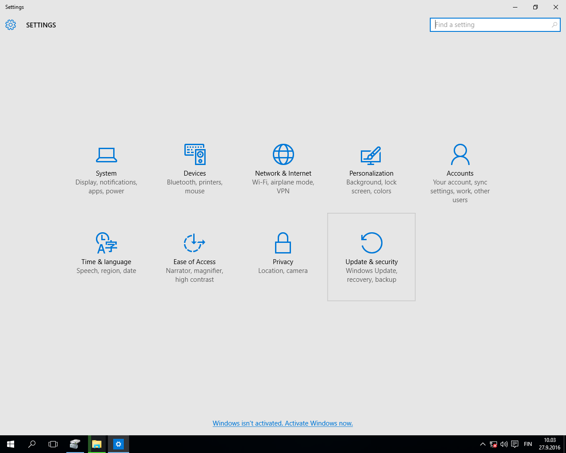566x453 pixels.
Task: Click the Privacy padlock icon
Action: [x=283, y=243]
